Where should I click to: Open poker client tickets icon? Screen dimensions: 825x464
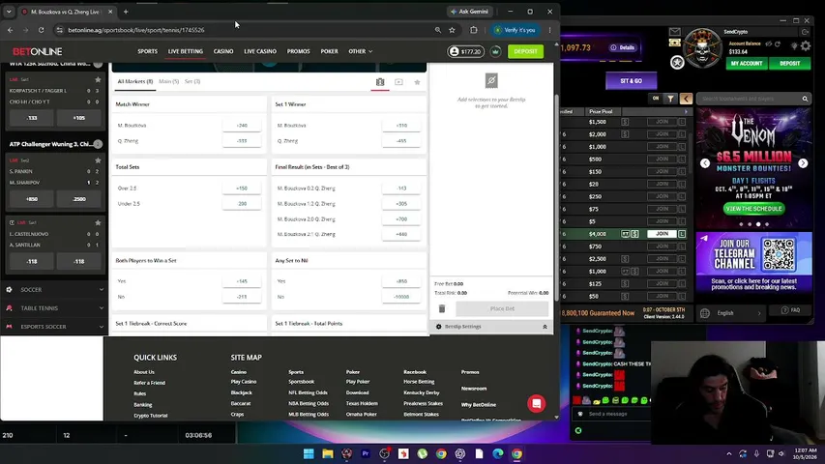tap(674, 43)
